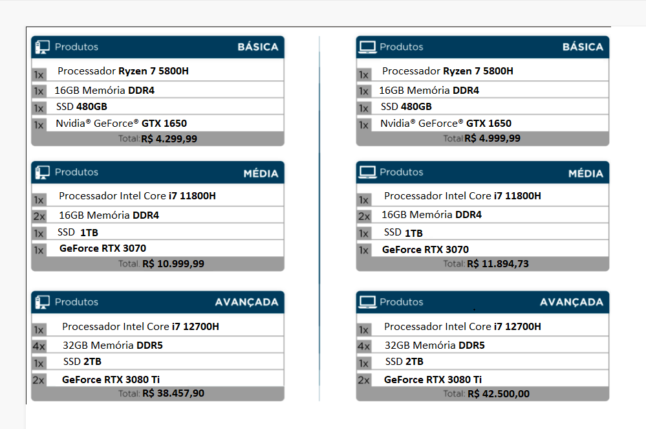
Task: Click Processador Ryzen 7 5800H in desktop BÁSICA card
Action: click(x=123, y=71)
